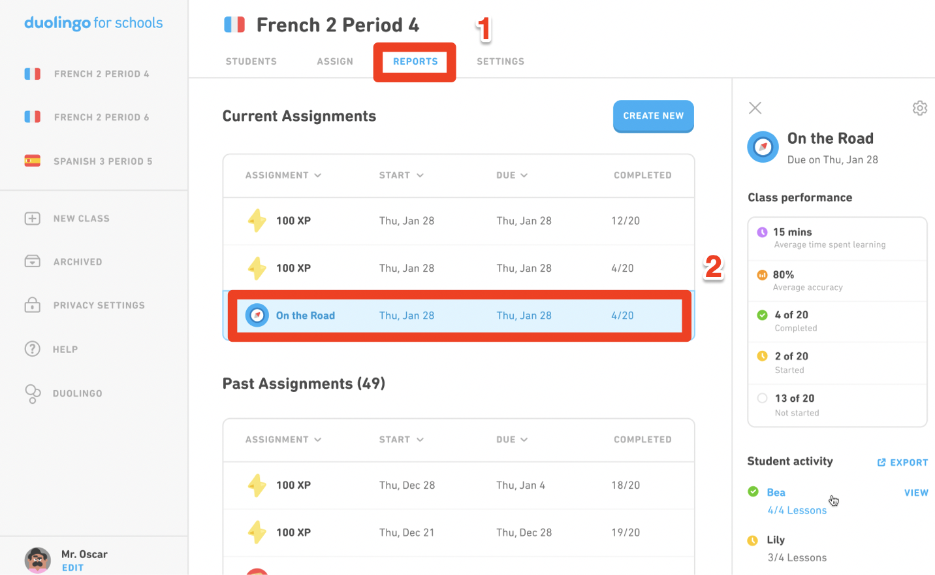The width and height of the screenshot is (935, 575).
Task: Click the Duolingo logo icon in sidebar
Action: click(32, 393)
